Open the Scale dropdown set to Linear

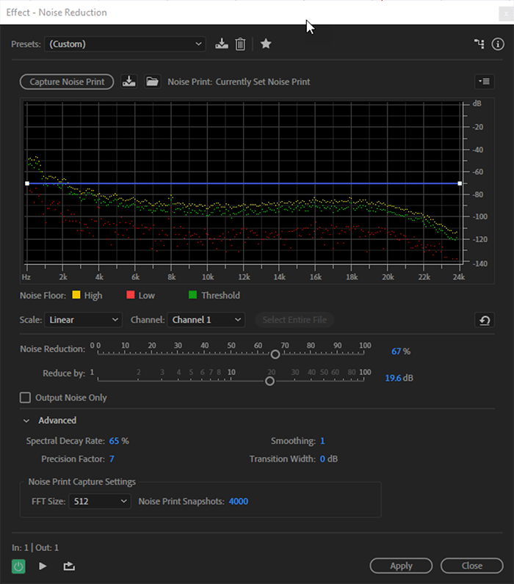click(x=83, y=320)
